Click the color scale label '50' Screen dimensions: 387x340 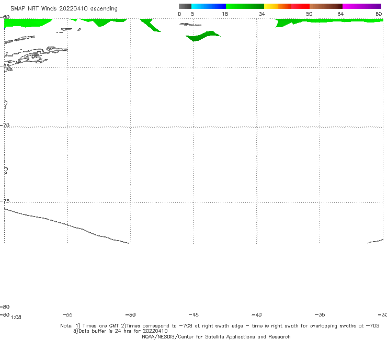click(x=309, y=14)
